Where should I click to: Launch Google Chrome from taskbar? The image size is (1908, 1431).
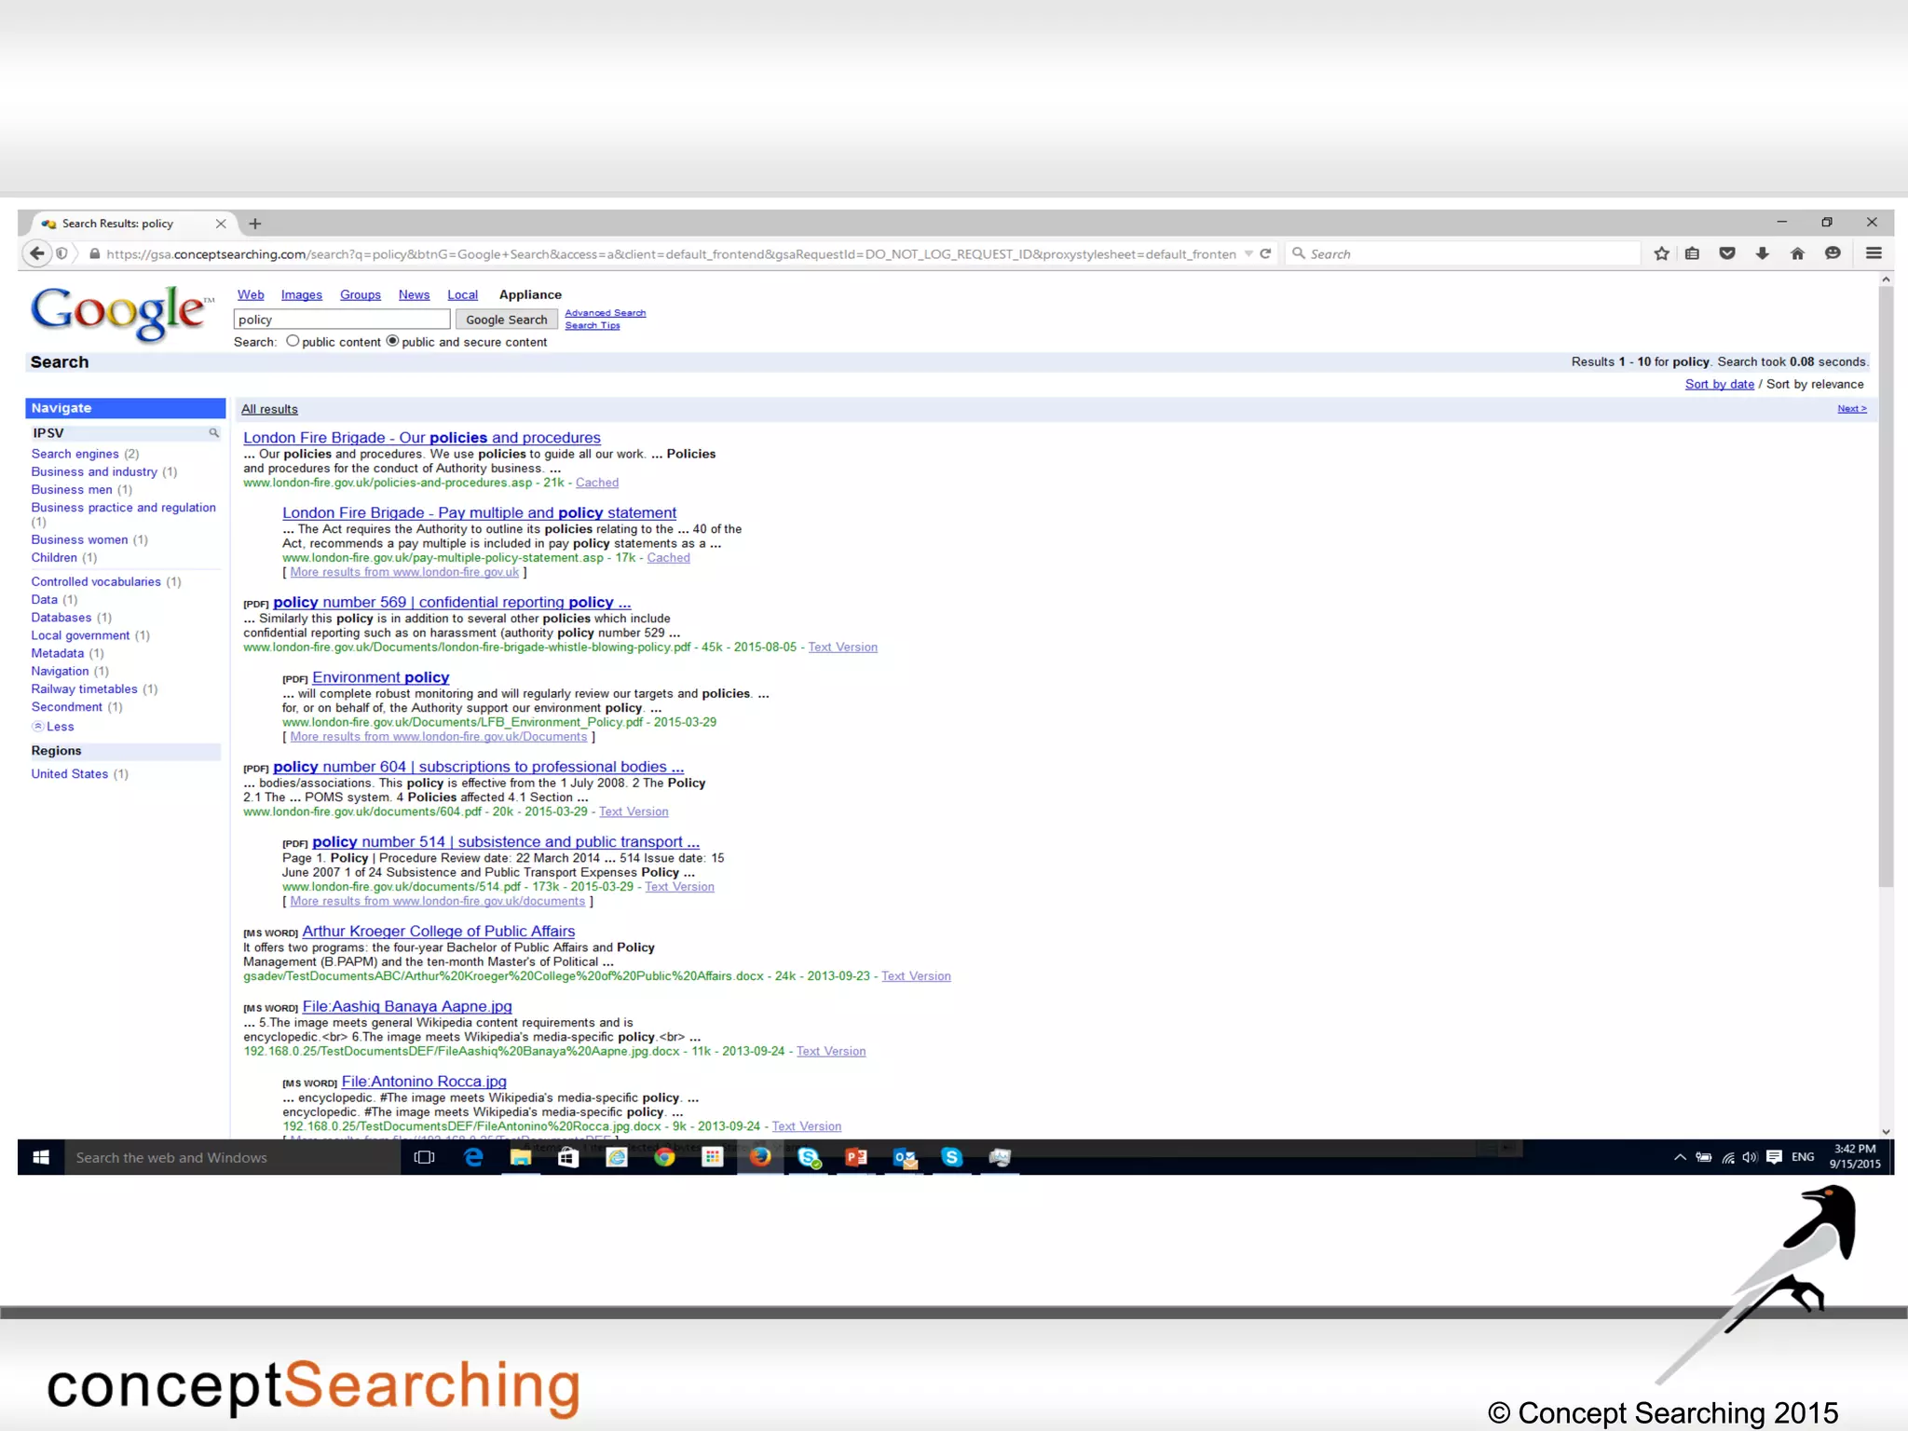point(664,1157)
